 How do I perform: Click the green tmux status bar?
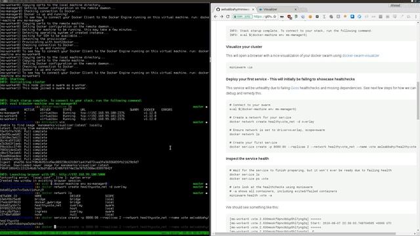pos(104,233)
